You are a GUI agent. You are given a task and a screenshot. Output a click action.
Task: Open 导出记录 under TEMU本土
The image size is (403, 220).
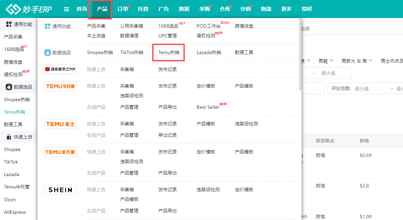click(167, 135)
